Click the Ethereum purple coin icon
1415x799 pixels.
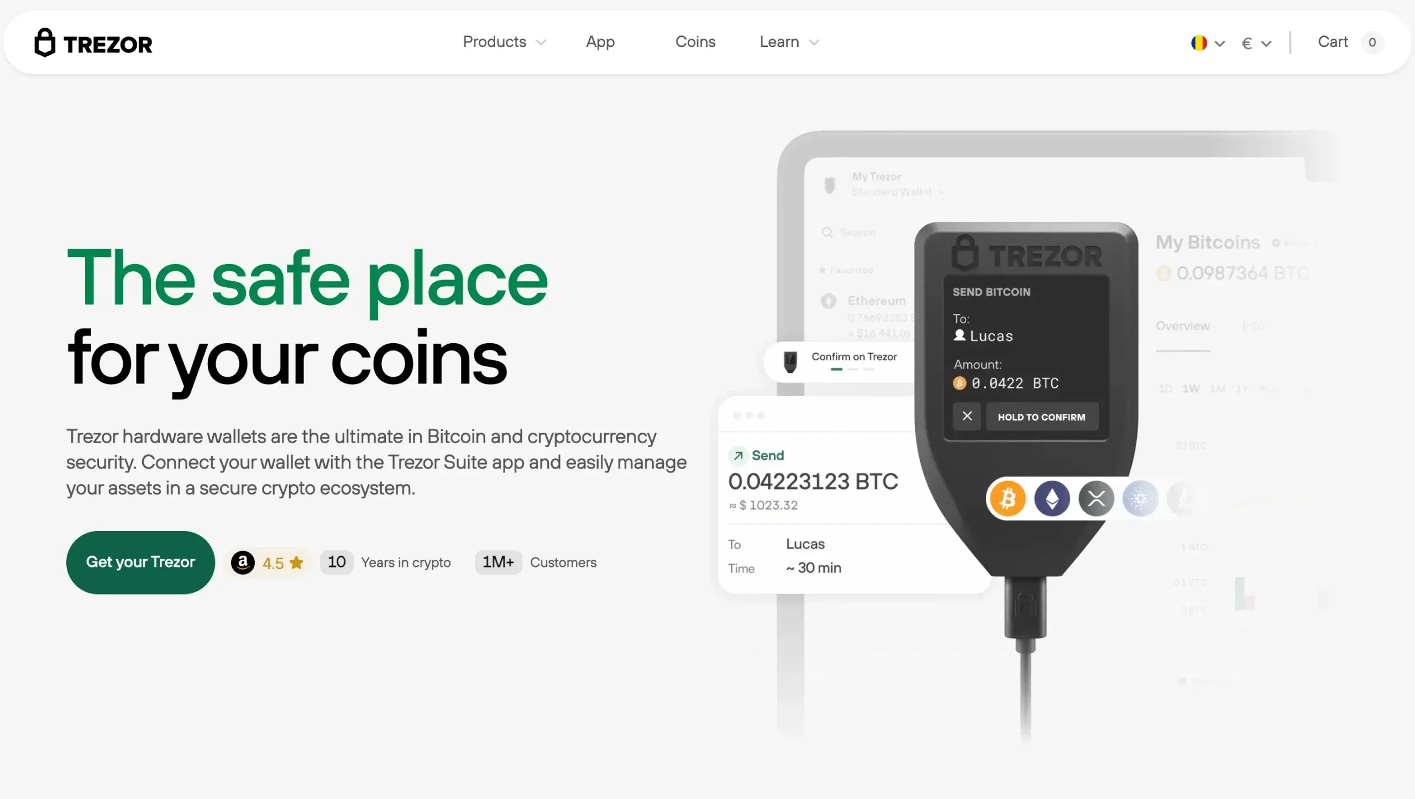pyautogui.click(x=1052, y=500)
